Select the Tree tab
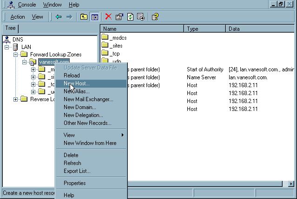297x199 pixels. [x=10, y=28]
